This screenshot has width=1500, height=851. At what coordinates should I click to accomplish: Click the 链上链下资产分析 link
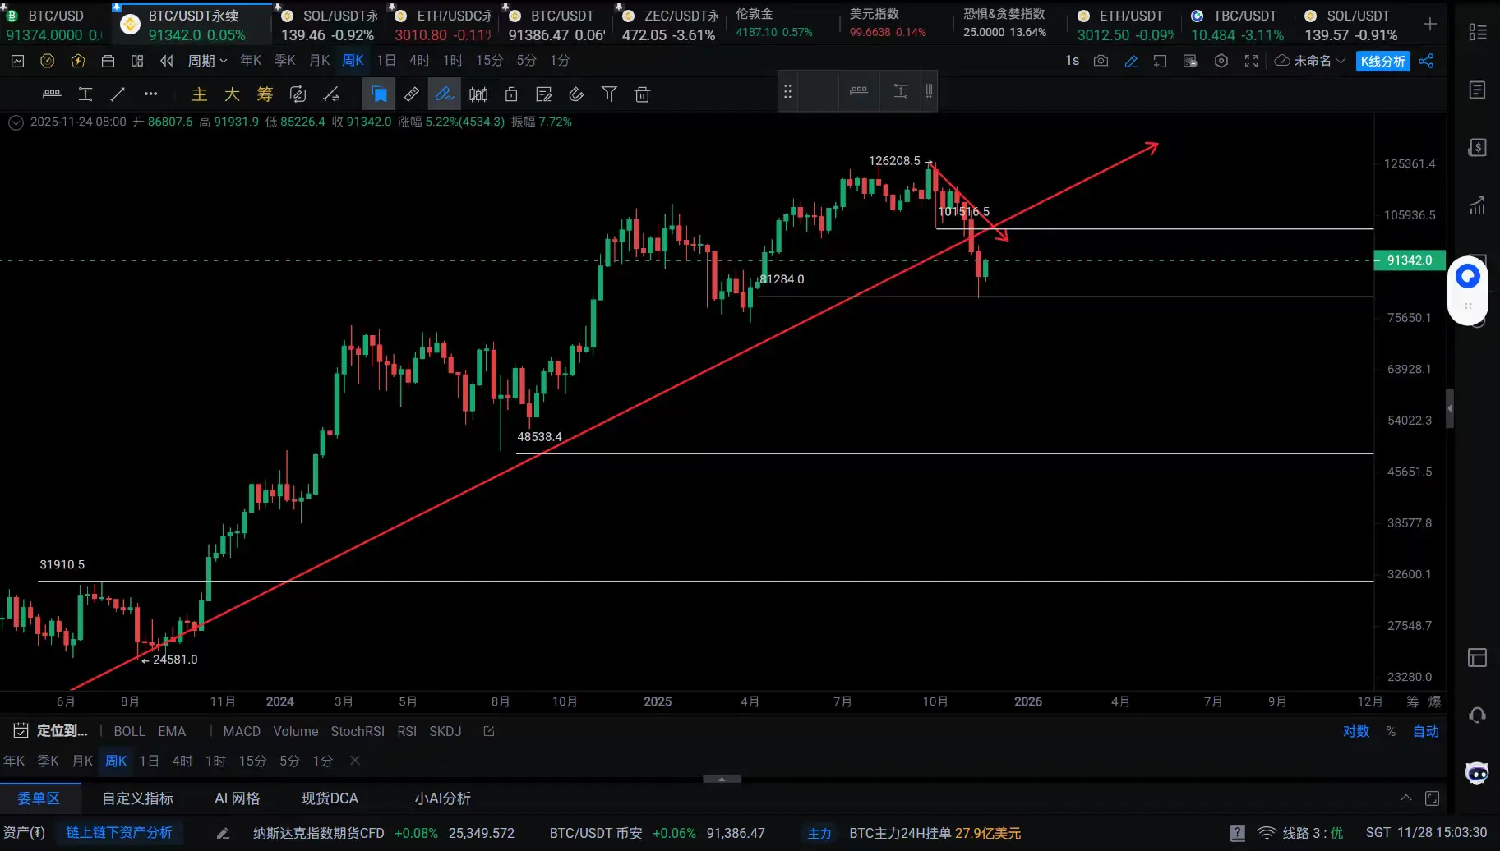(119, 833)
